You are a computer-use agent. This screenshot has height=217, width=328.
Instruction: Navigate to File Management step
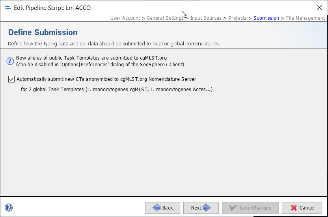click(x=306, y=18)
